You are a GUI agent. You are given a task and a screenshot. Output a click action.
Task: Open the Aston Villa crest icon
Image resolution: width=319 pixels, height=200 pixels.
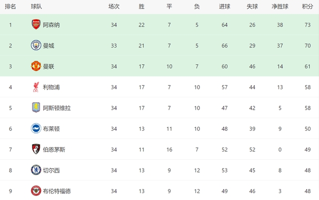[36, 108]
